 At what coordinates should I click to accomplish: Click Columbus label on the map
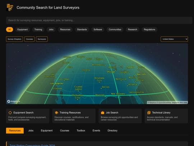pos(124,72)
